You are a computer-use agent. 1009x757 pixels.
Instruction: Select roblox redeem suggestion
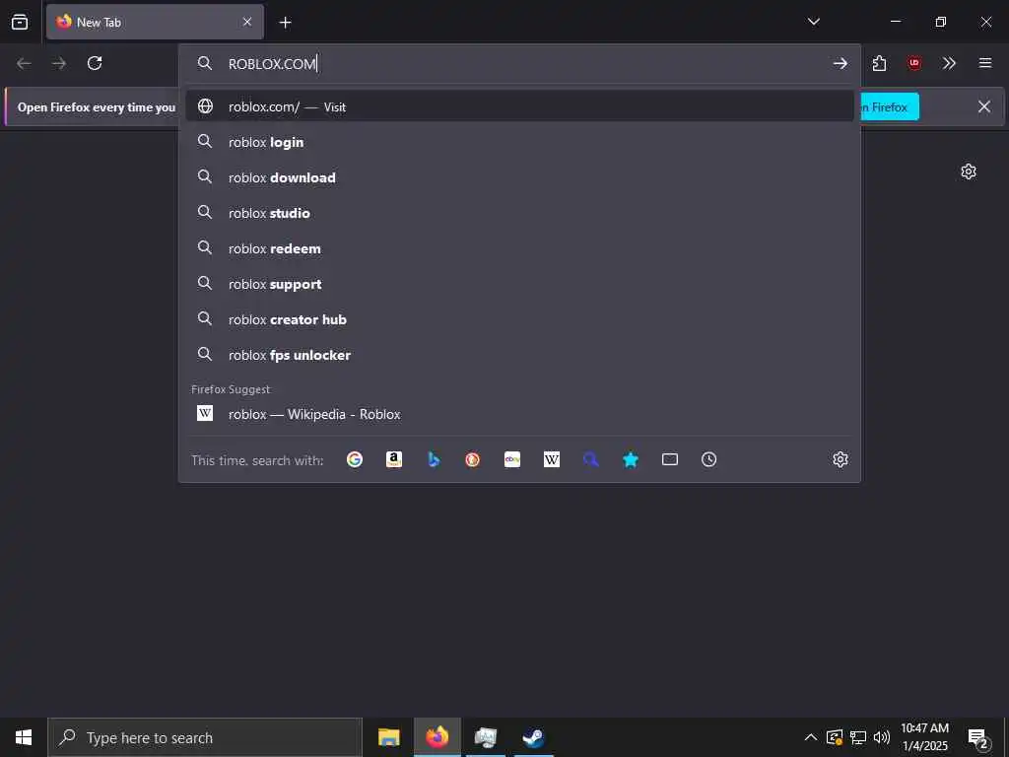click(519, 247)
